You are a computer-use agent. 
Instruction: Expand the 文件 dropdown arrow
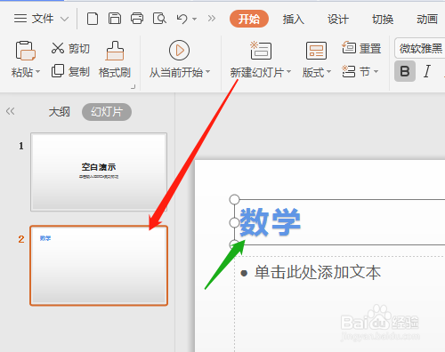64,20
